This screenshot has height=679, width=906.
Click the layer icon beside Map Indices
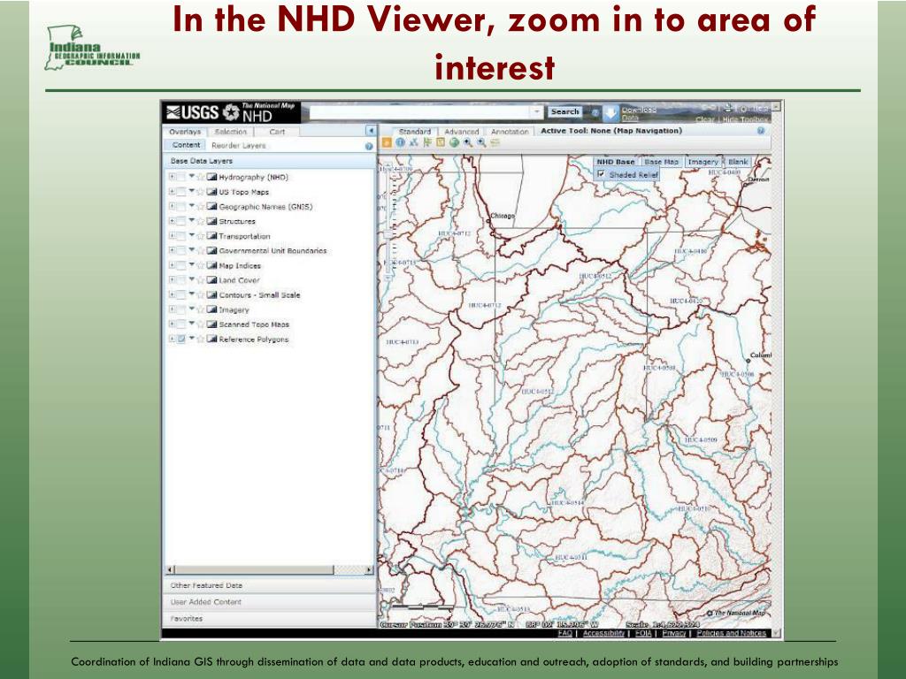(211, 265)
